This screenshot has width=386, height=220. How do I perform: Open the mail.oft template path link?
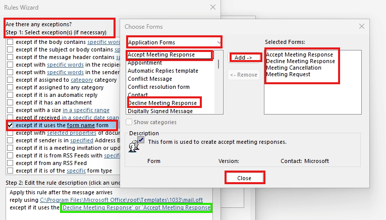pyautogui.click(x=122, y=200)
